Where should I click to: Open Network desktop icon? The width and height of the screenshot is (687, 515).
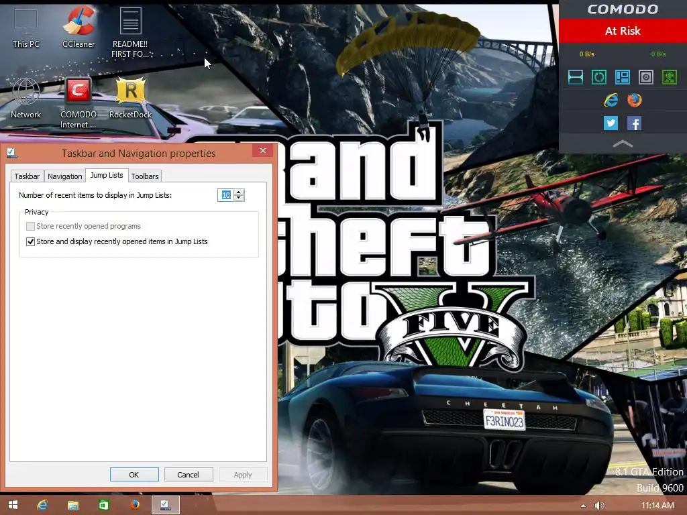click(26, 98)
